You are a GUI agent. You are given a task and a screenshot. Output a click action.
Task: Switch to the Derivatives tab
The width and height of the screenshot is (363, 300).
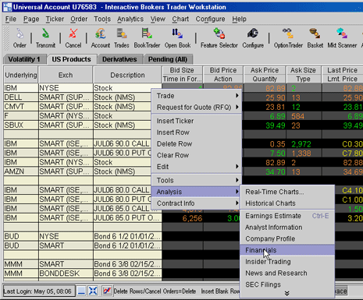pyautogui.click(x=119, y=59)
